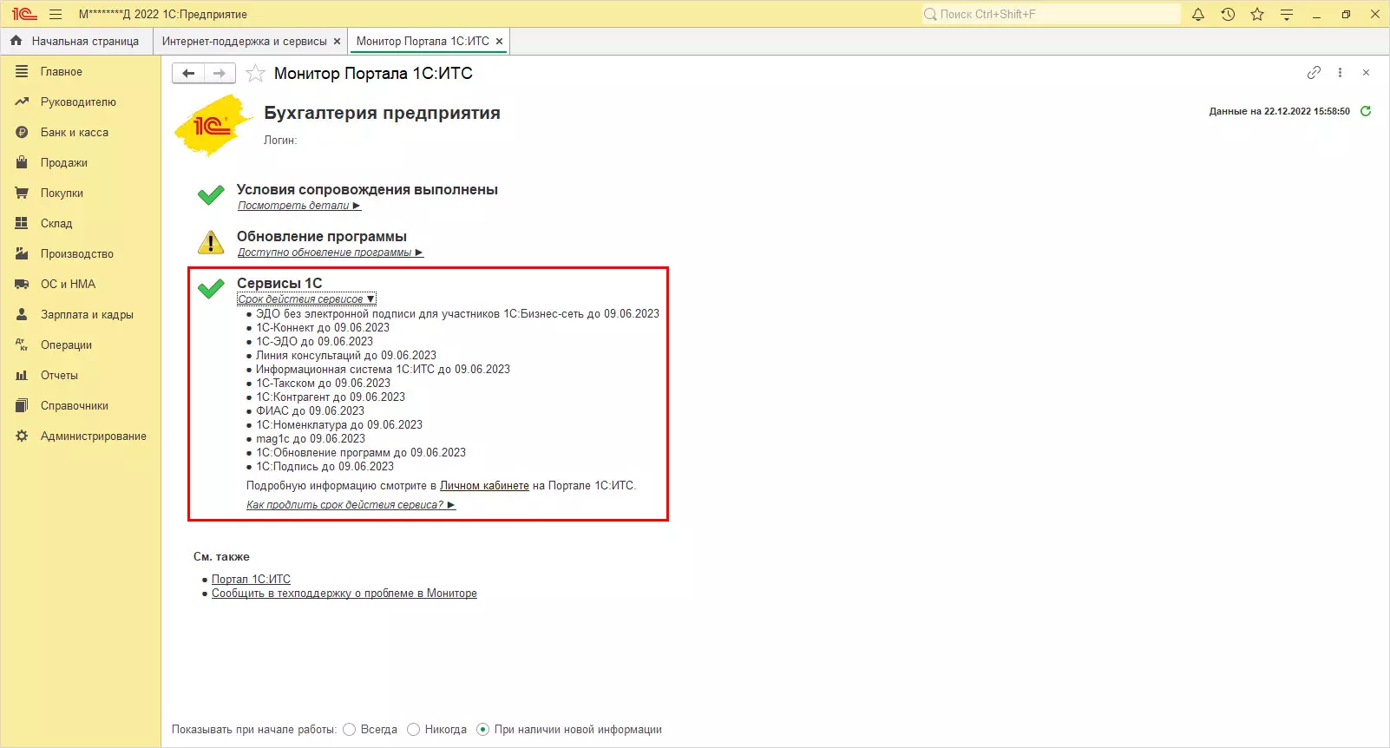Minimize the 1C window

pyautogui.click(x=1316, y=14)
